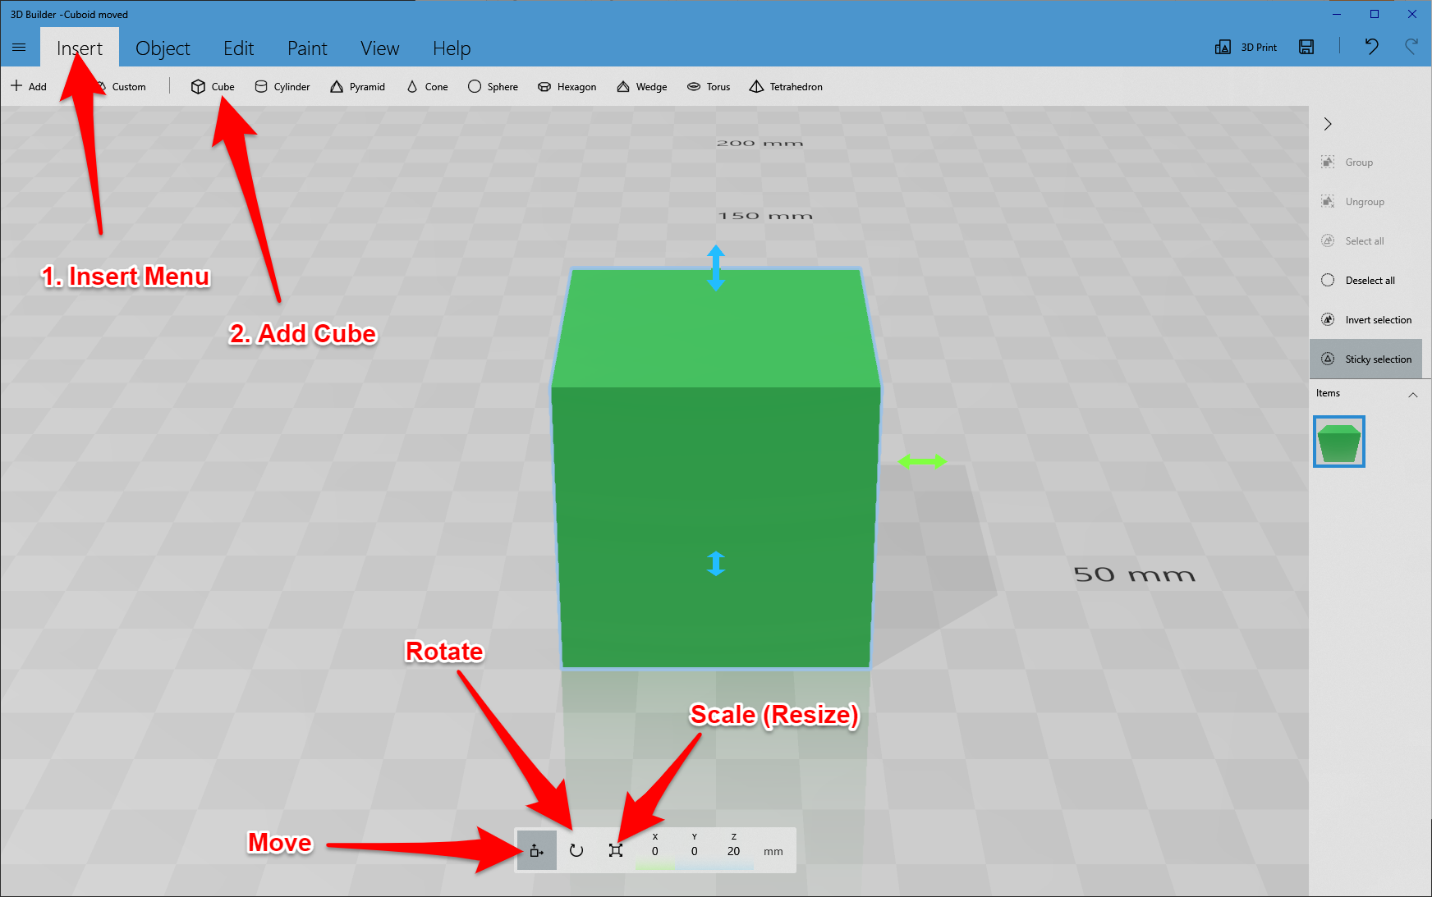Open the Paint menu
Image resolution: width=1432 pixels, height=897 pixels.
pyautogui.click(x=307, y=48)
